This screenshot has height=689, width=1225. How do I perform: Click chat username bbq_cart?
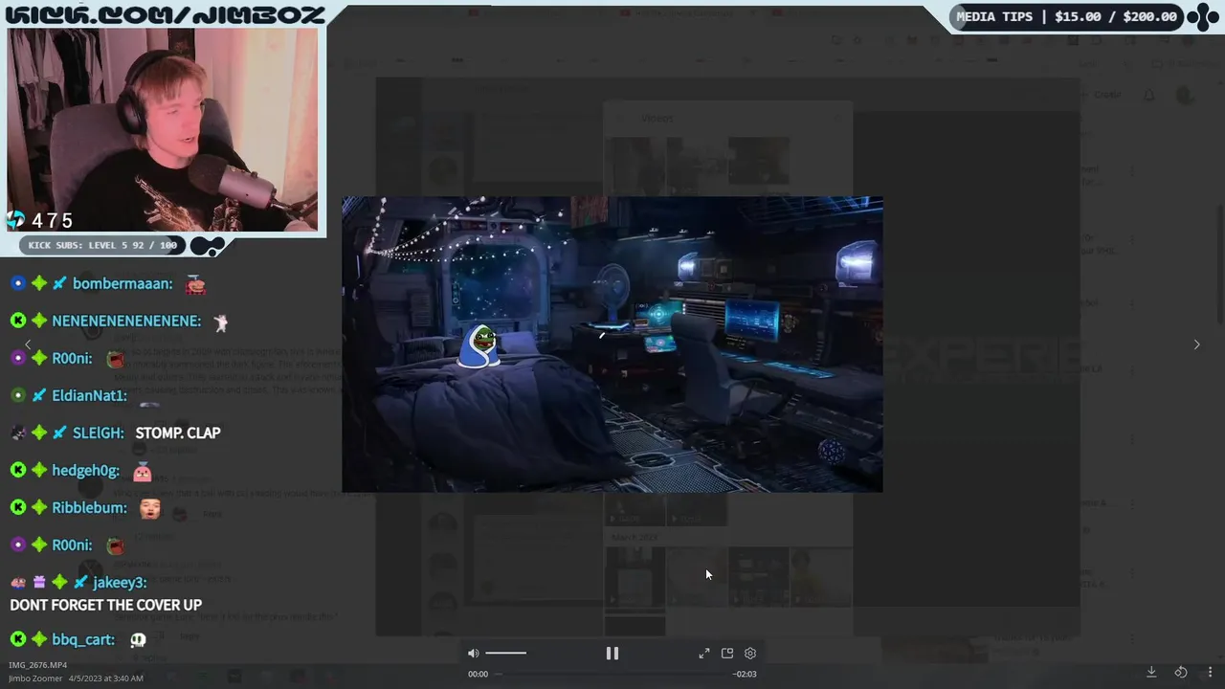pos(83,639)
